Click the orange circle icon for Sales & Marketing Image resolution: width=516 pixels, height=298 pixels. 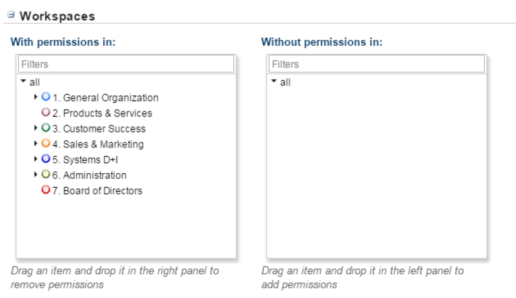46,144
